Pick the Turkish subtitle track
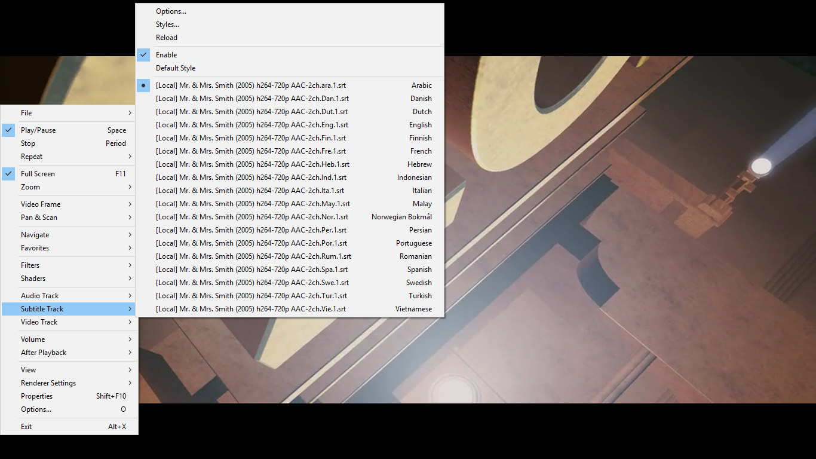This screenshot has height=459, width=816. click(x=290, y=296)
